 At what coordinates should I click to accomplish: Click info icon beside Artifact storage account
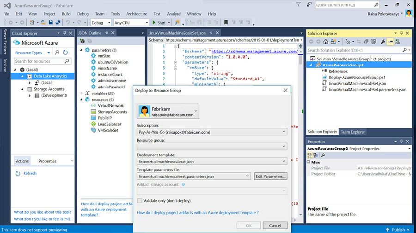[x=183, y=184]
